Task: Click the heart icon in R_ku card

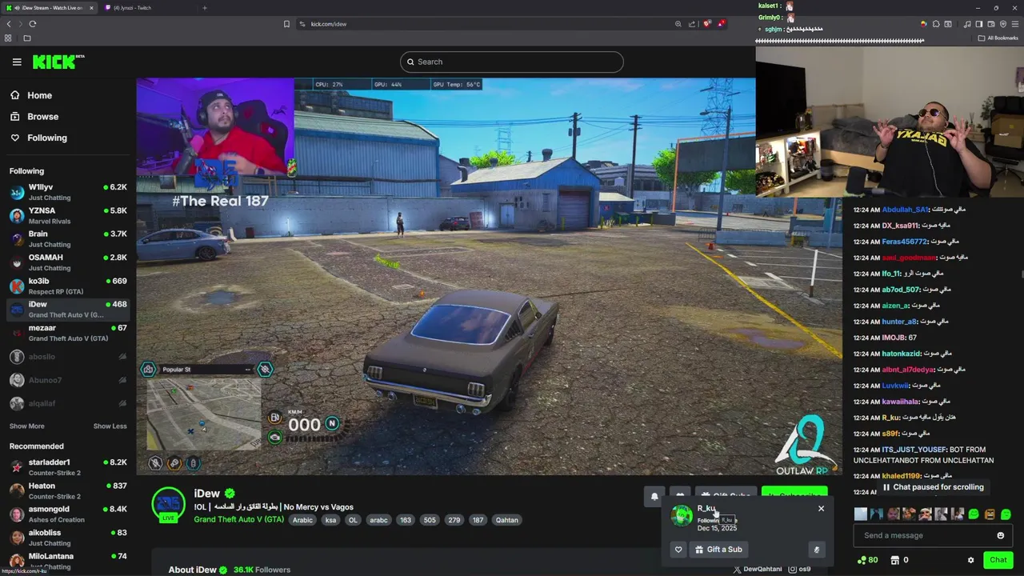Action: tap(678, 550)
